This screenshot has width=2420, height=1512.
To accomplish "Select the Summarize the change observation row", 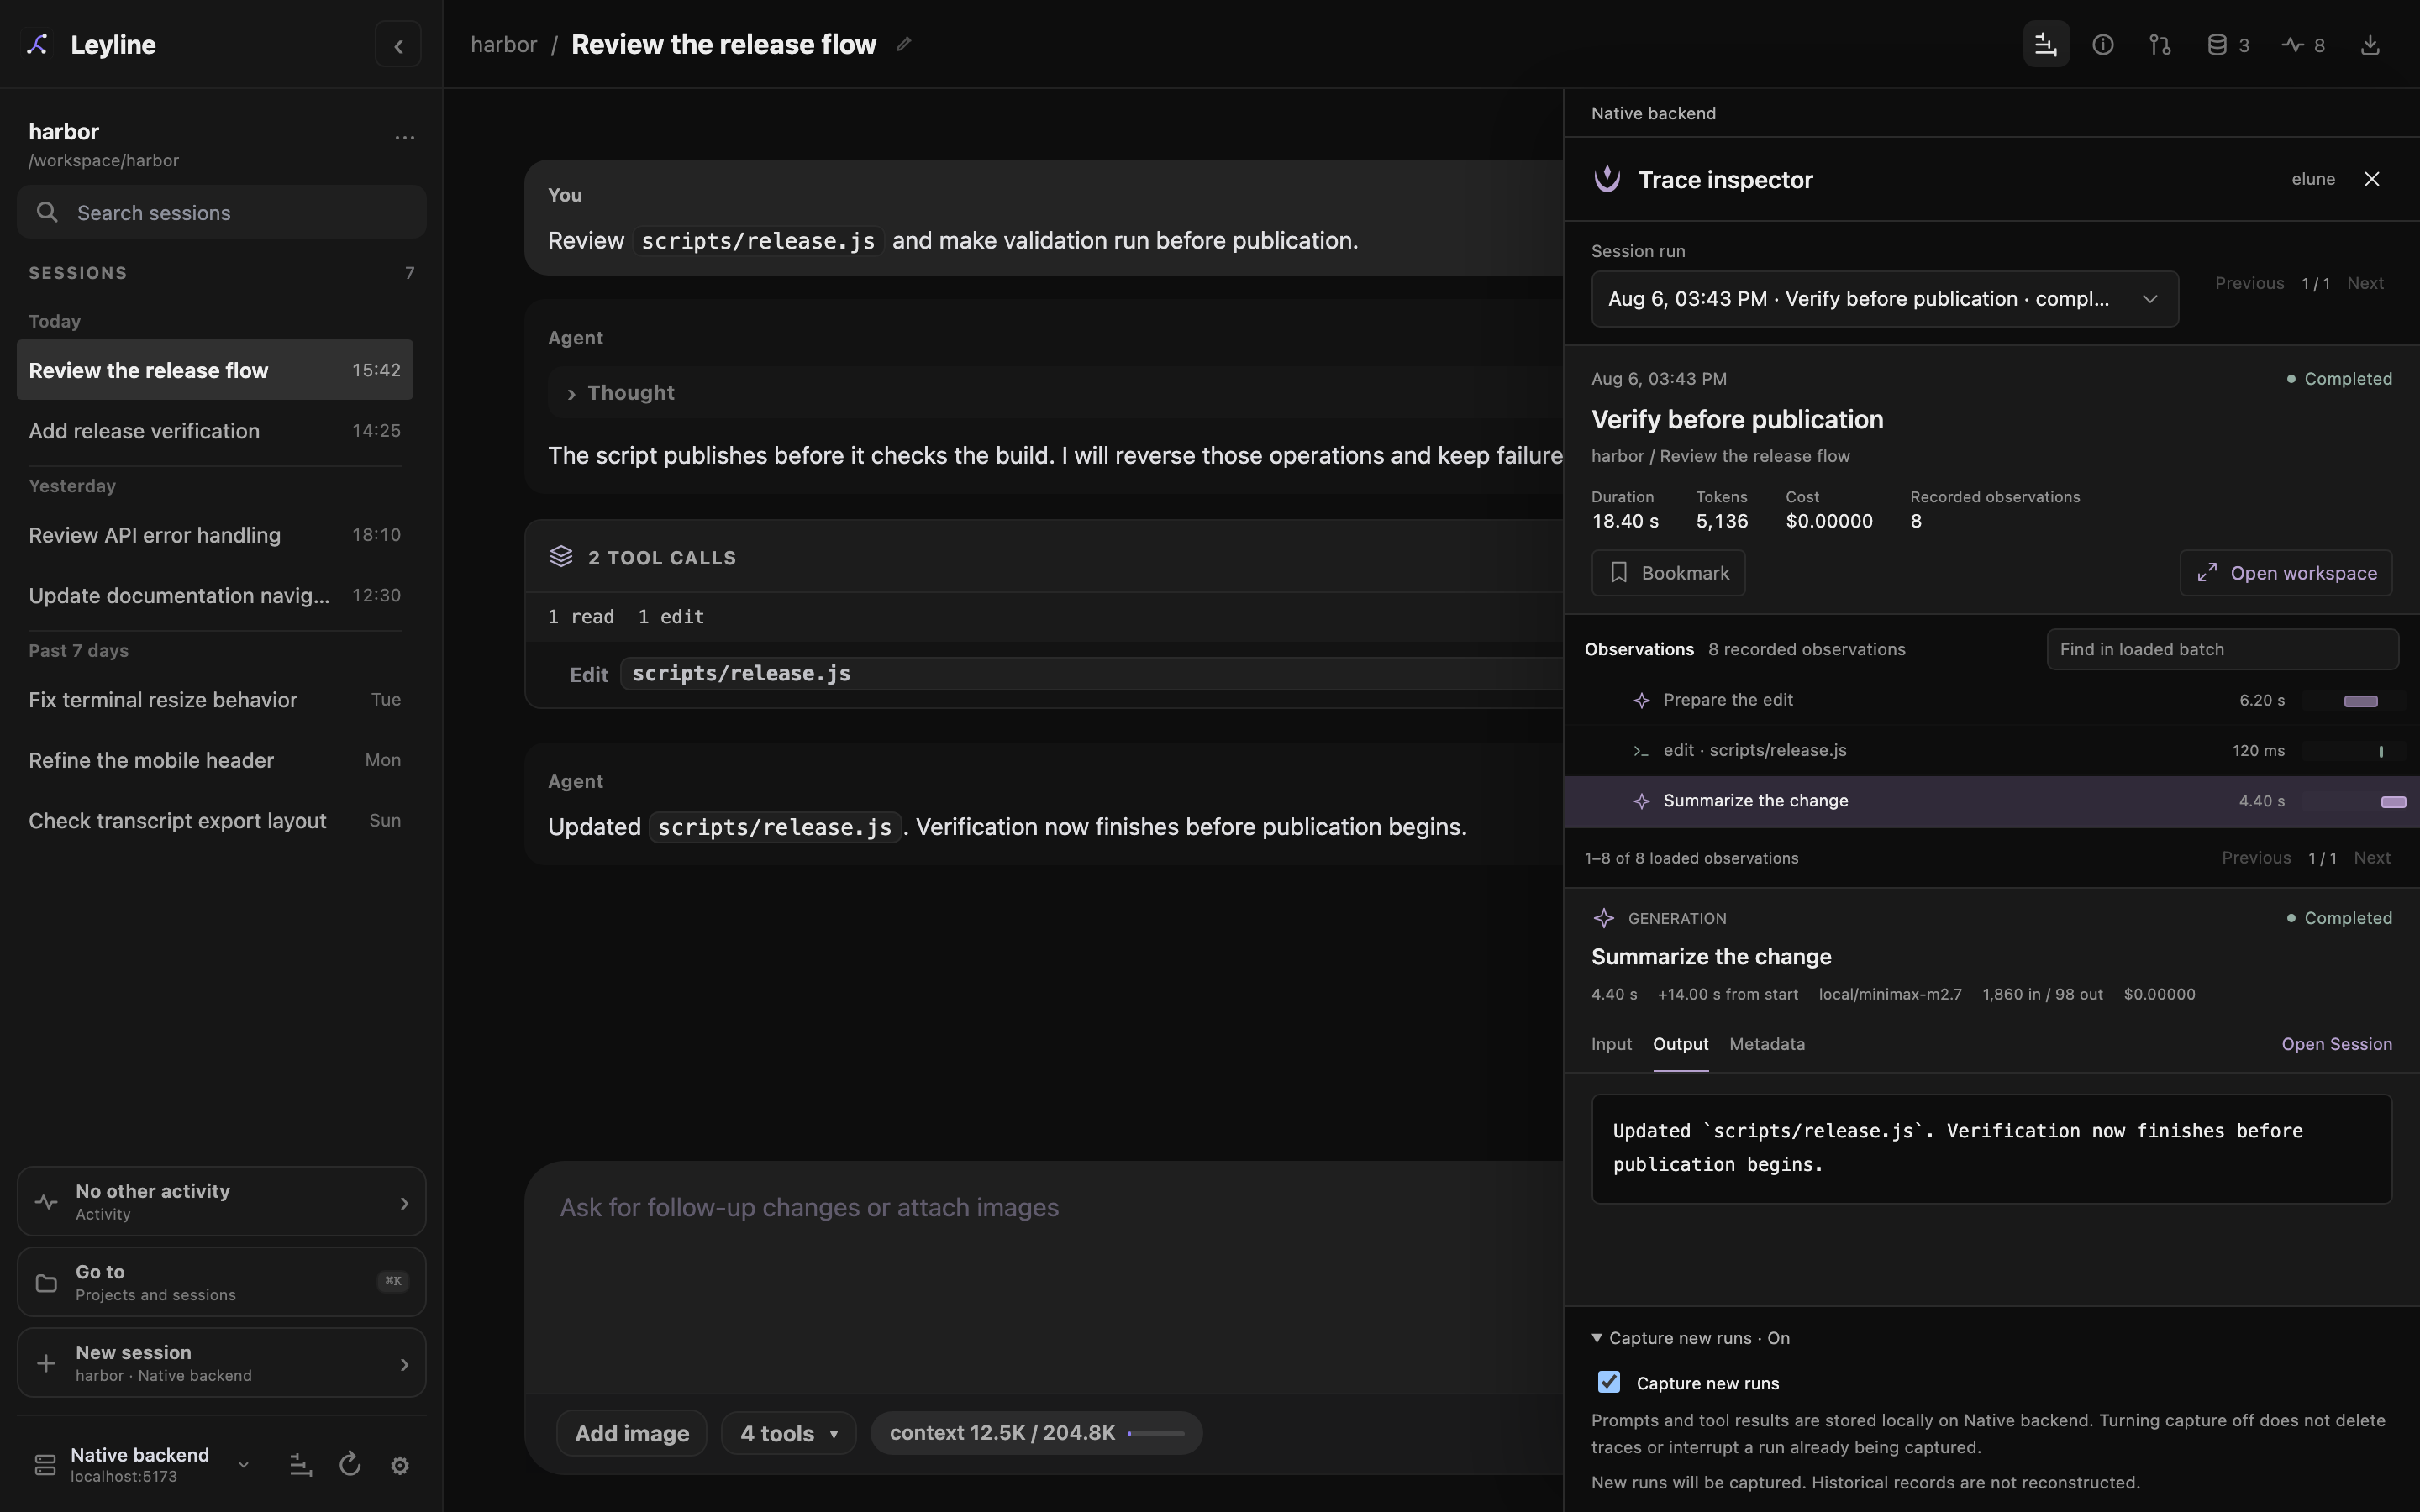I will [x=1991, y=802].
